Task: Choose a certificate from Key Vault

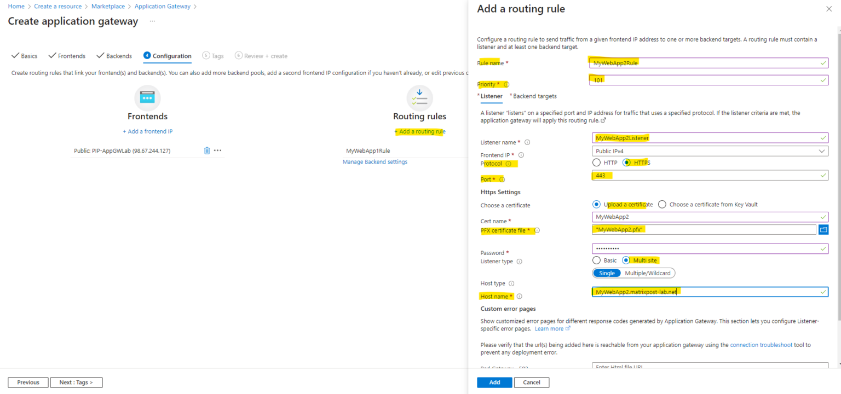Action: tap(663, 204)
